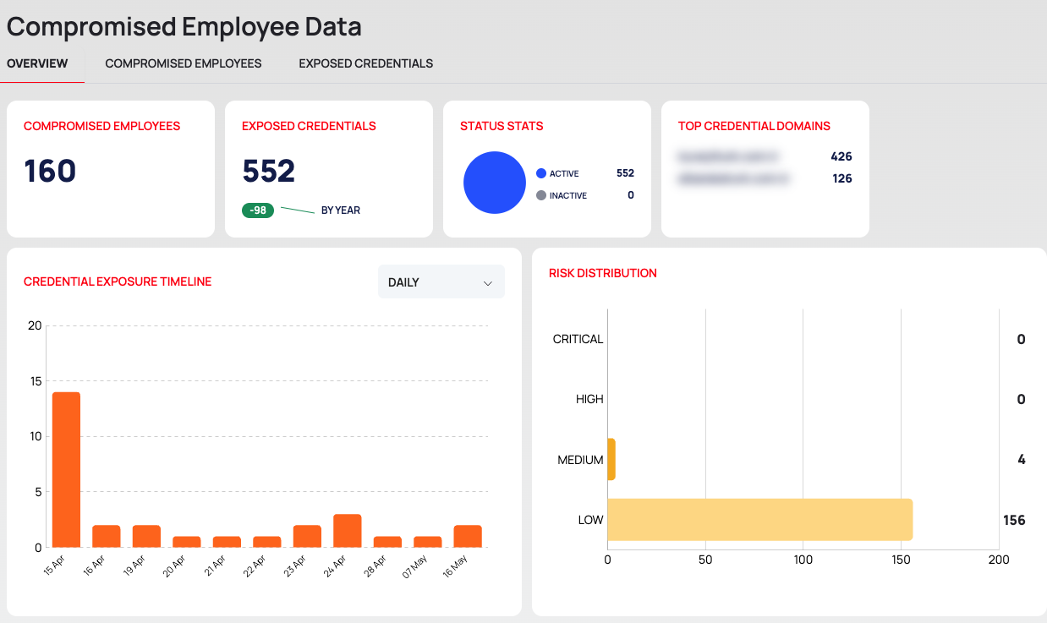Viewport: 1047px width, 623px height.
Task: Click the medium risk count 4
Action: click(x=1022, y=460)
